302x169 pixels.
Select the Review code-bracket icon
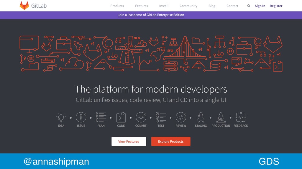pyautogui.click(x=181, y=117)
